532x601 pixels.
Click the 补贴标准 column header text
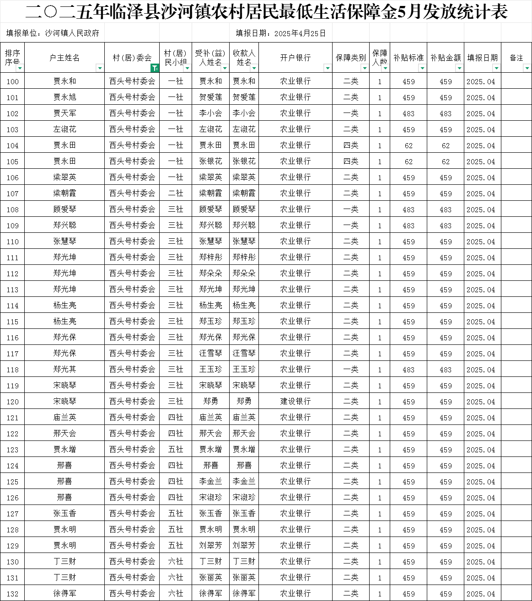tap(408, 58)
